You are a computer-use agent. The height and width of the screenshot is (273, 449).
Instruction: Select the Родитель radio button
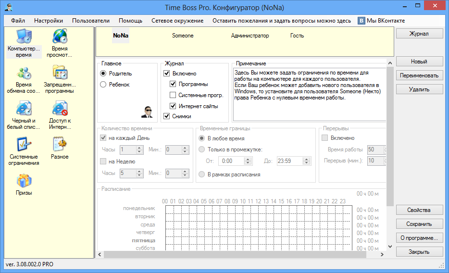click(x=103, y=74)
